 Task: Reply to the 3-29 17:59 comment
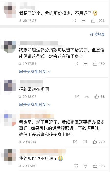[85, 166]
